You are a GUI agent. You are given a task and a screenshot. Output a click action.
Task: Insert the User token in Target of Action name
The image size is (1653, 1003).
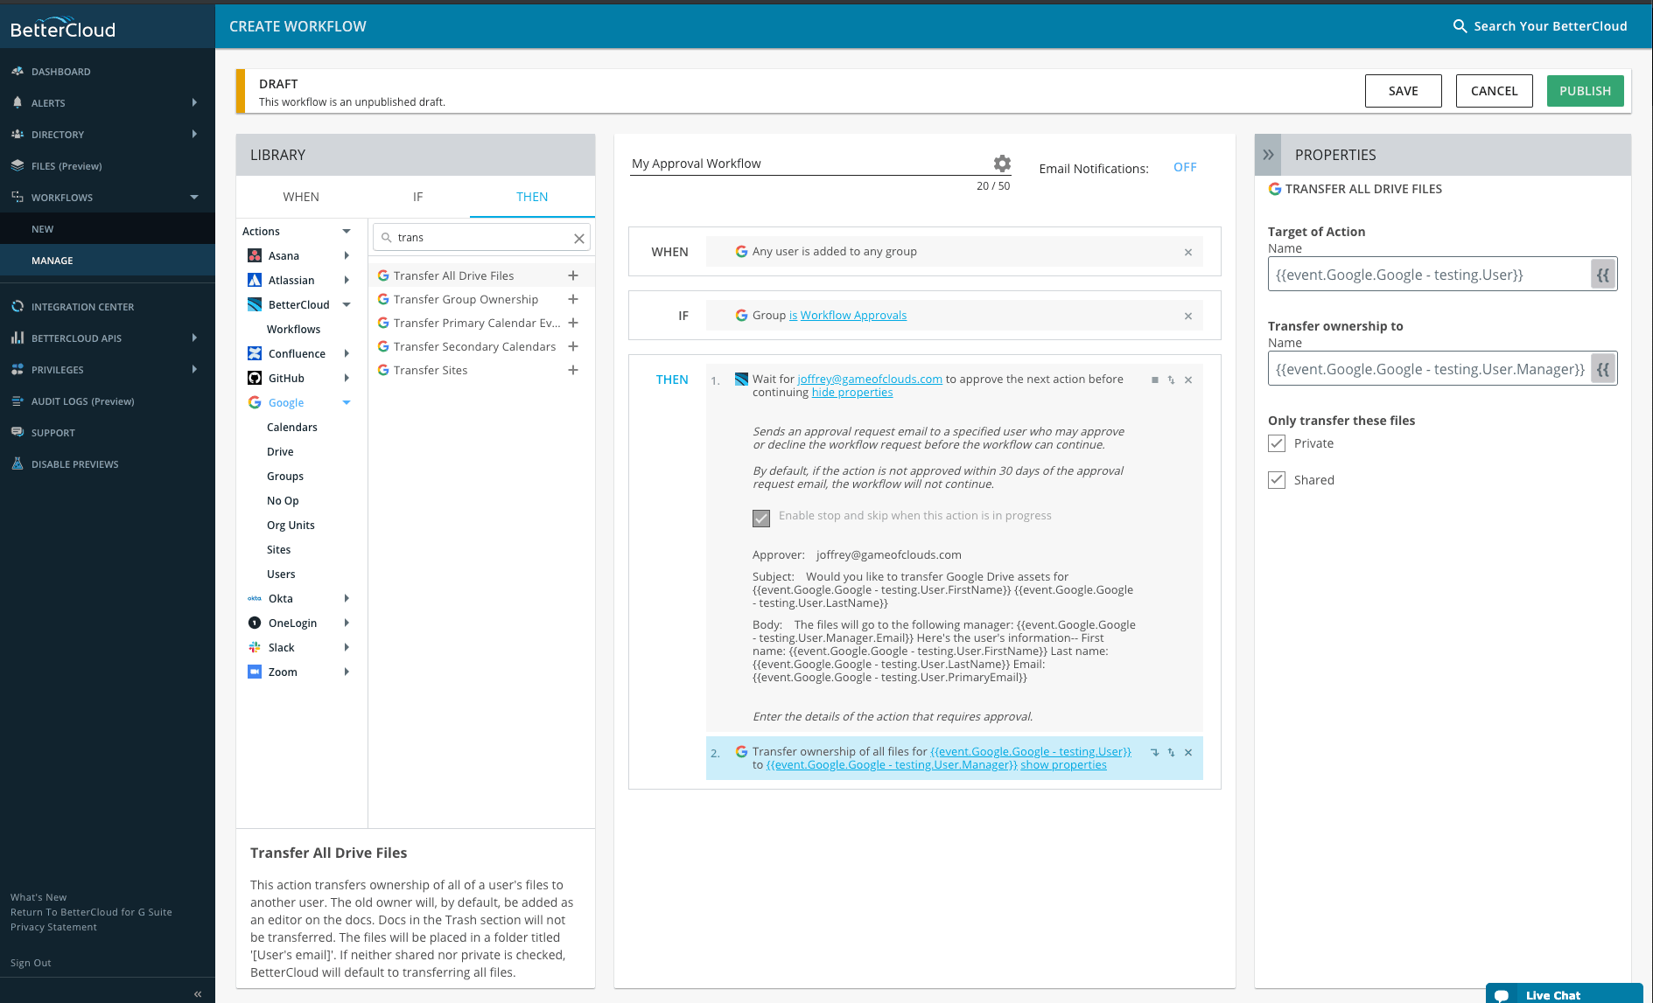click(x=1602, y=274)
